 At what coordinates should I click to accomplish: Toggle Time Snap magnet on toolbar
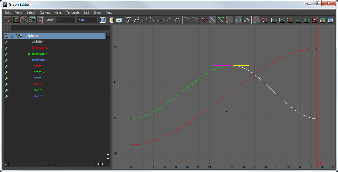(256, 20)
